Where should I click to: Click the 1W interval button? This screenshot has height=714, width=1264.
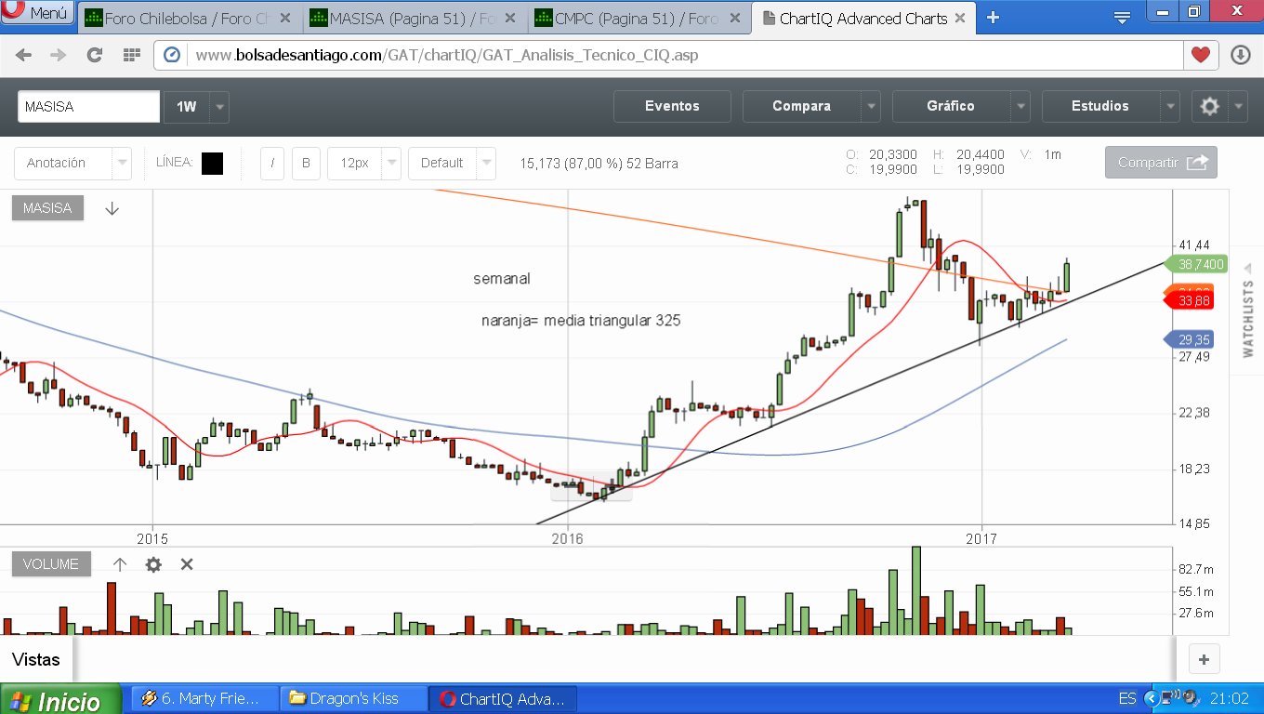pyautogui.click(x=187, y=107)
